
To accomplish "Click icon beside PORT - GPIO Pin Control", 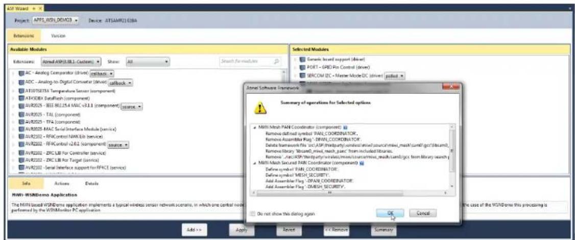I will click(x=302, y=68).
